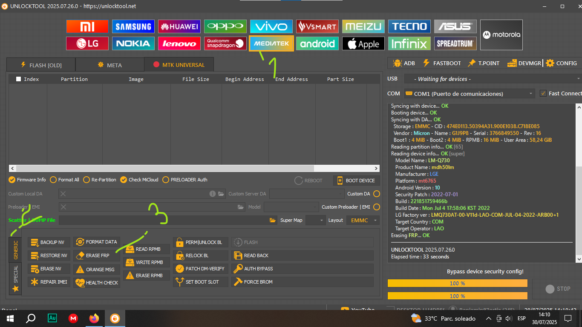Select the OPPO brand tile

[x=225, y=26]
